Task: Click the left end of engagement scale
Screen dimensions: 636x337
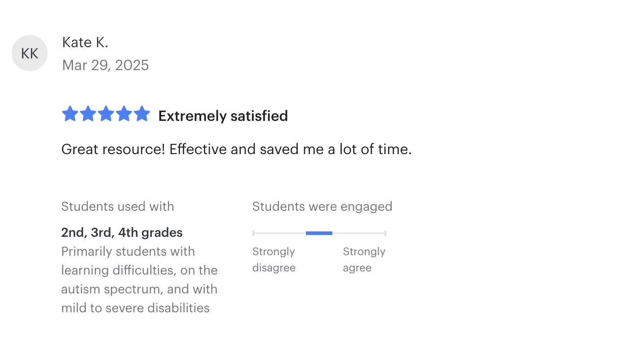Action: (x=253, y=233)
